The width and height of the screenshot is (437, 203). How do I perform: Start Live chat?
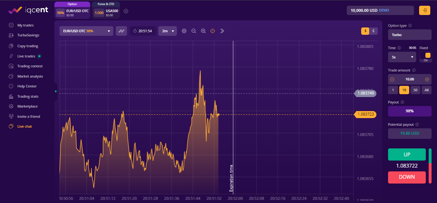[x=25, y=126]
